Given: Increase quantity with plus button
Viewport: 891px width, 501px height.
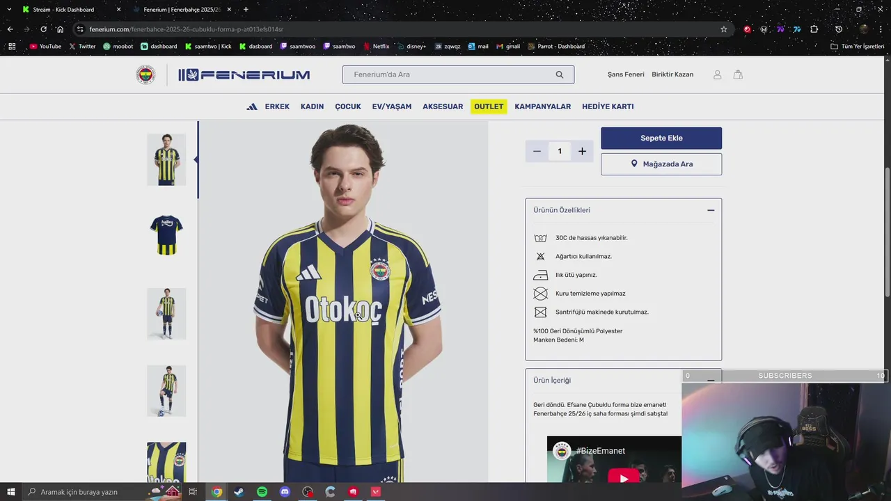Looking at the screenshot, I should [x=582, y=151].
